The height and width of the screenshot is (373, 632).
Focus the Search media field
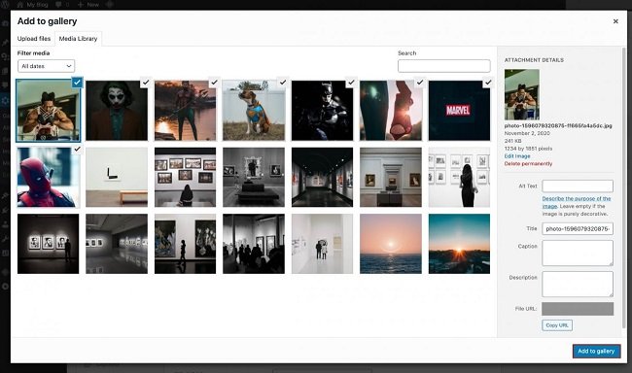pyautogui.click(x=443, y=66)
